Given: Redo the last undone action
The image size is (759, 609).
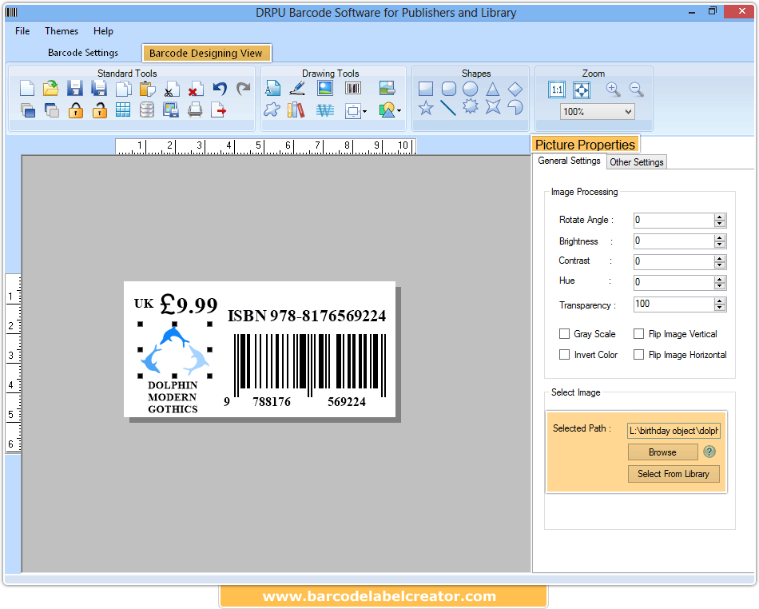Looking at the screenshot, I should tap(244, 89).
